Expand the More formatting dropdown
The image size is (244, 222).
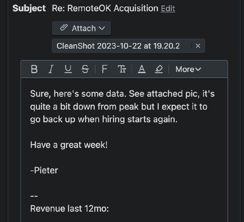click(x=188, y=69)
